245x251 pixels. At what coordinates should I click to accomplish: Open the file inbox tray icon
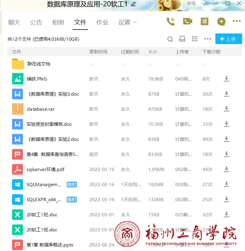(182, 39)
